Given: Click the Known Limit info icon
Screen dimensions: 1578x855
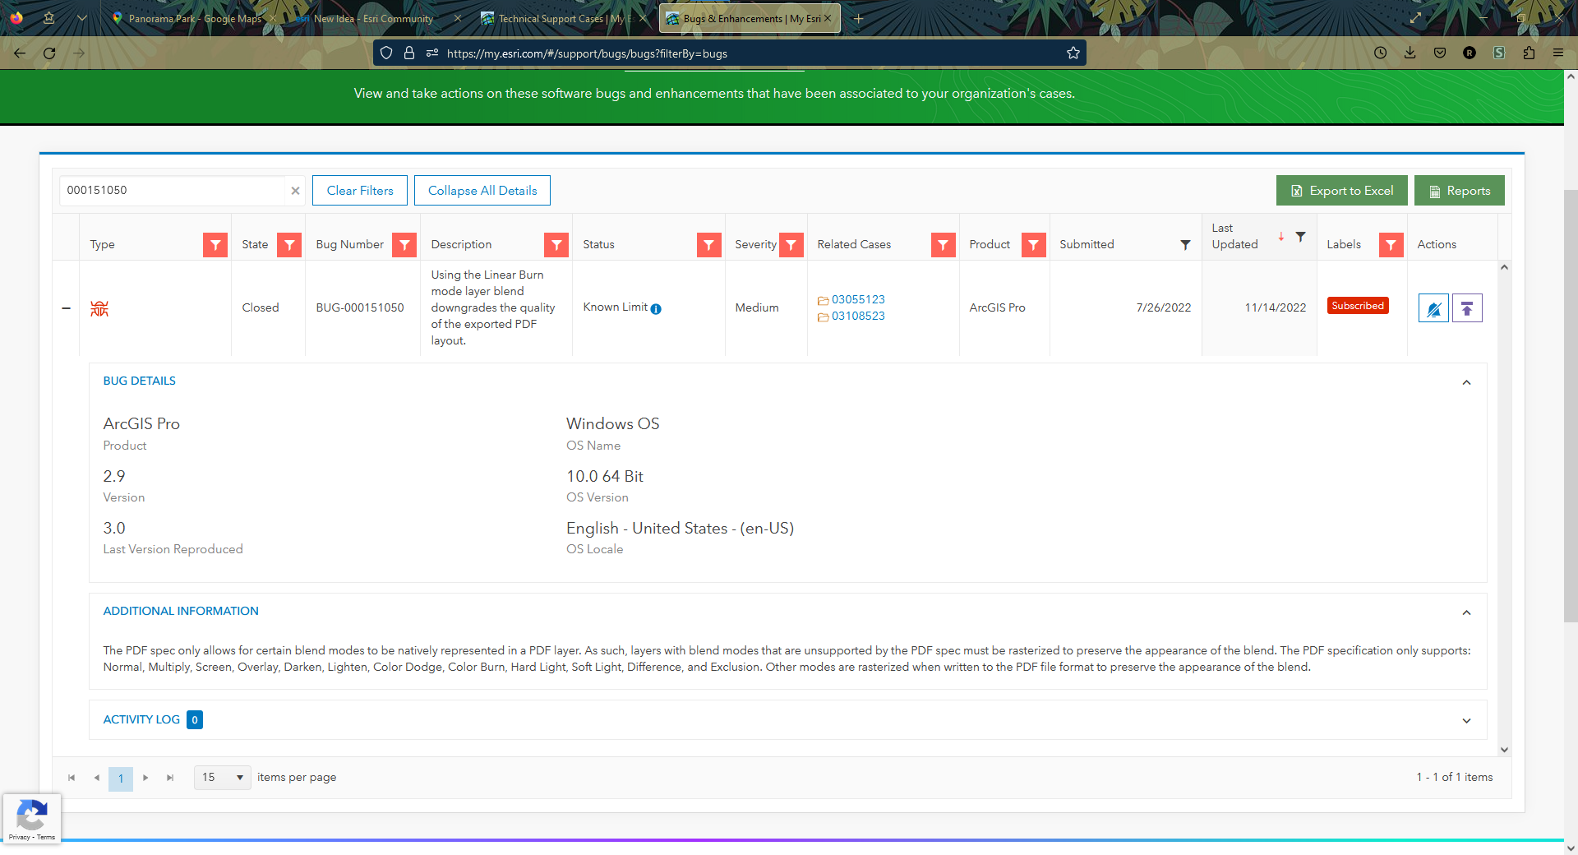Looking at the screenshot, I should (656, 309).
